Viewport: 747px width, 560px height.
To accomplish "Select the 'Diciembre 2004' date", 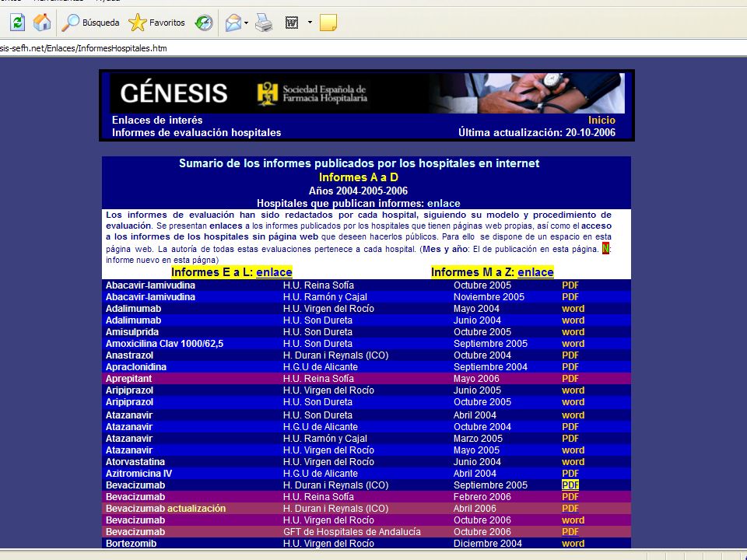I will point(487,544).
